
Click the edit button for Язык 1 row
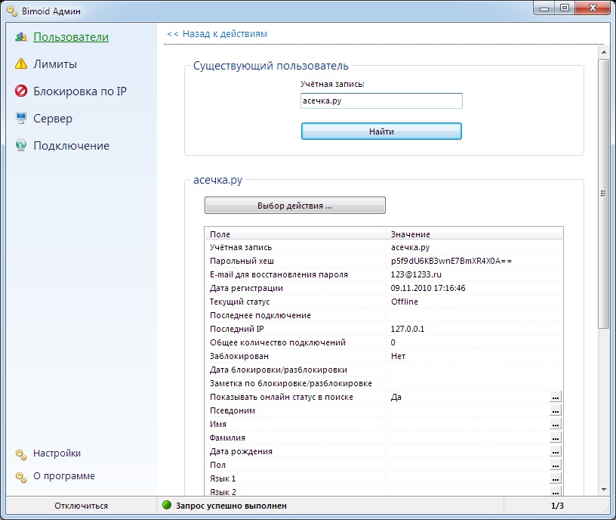[x=555, y=478]
